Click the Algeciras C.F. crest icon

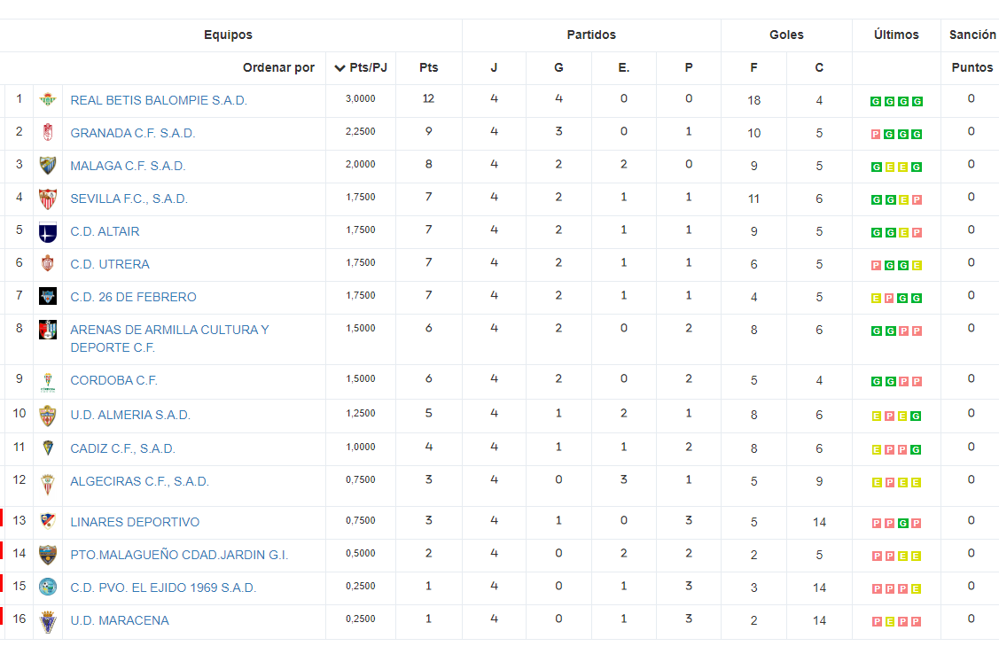pyautogui.click(x=48, y=484)
